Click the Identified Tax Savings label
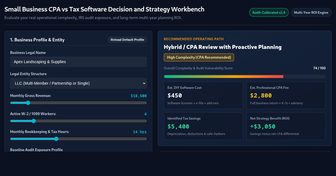The width and height of the screenshot is (336, 176). coord(184,118)
